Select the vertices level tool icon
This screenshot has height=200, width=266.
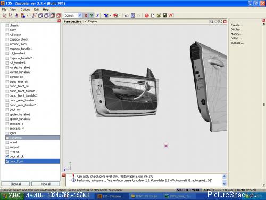[x=4, y=15]
